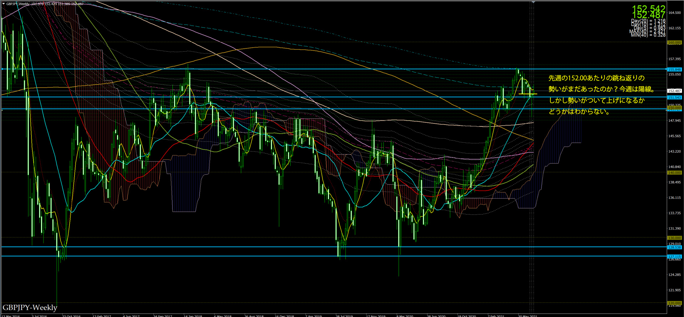Click the 26 Aug 2018 date label
Viewport: 684px width, 317px height.
click(x=254, y=316)
